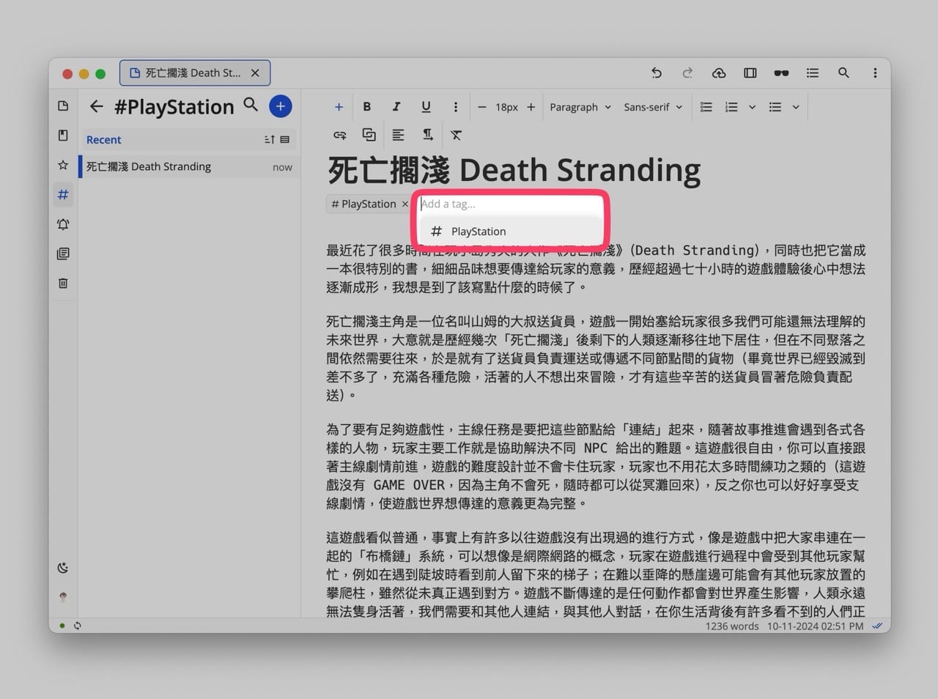The width and height of the screenshot is (938, 699).
Task: Toggle bold formatting
Action: click(x=367, y=107)
